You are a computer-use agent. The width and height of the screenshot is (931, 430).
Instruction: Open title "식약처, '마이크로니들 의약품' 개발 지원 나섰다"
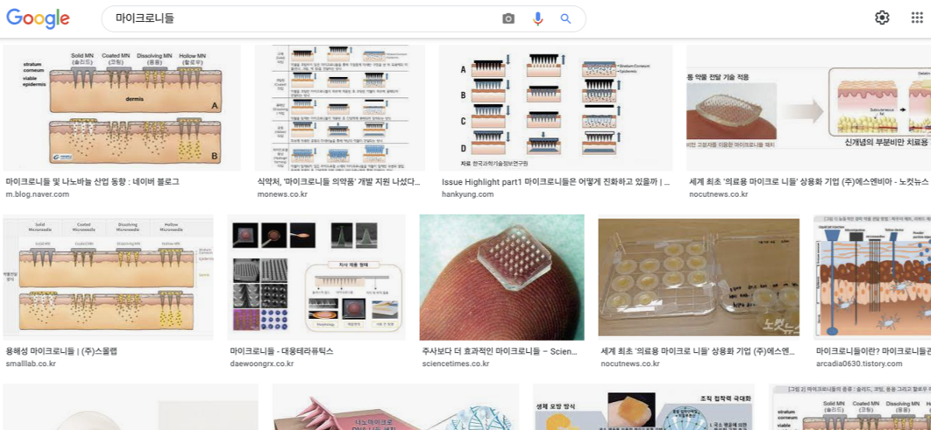point(339,182)
